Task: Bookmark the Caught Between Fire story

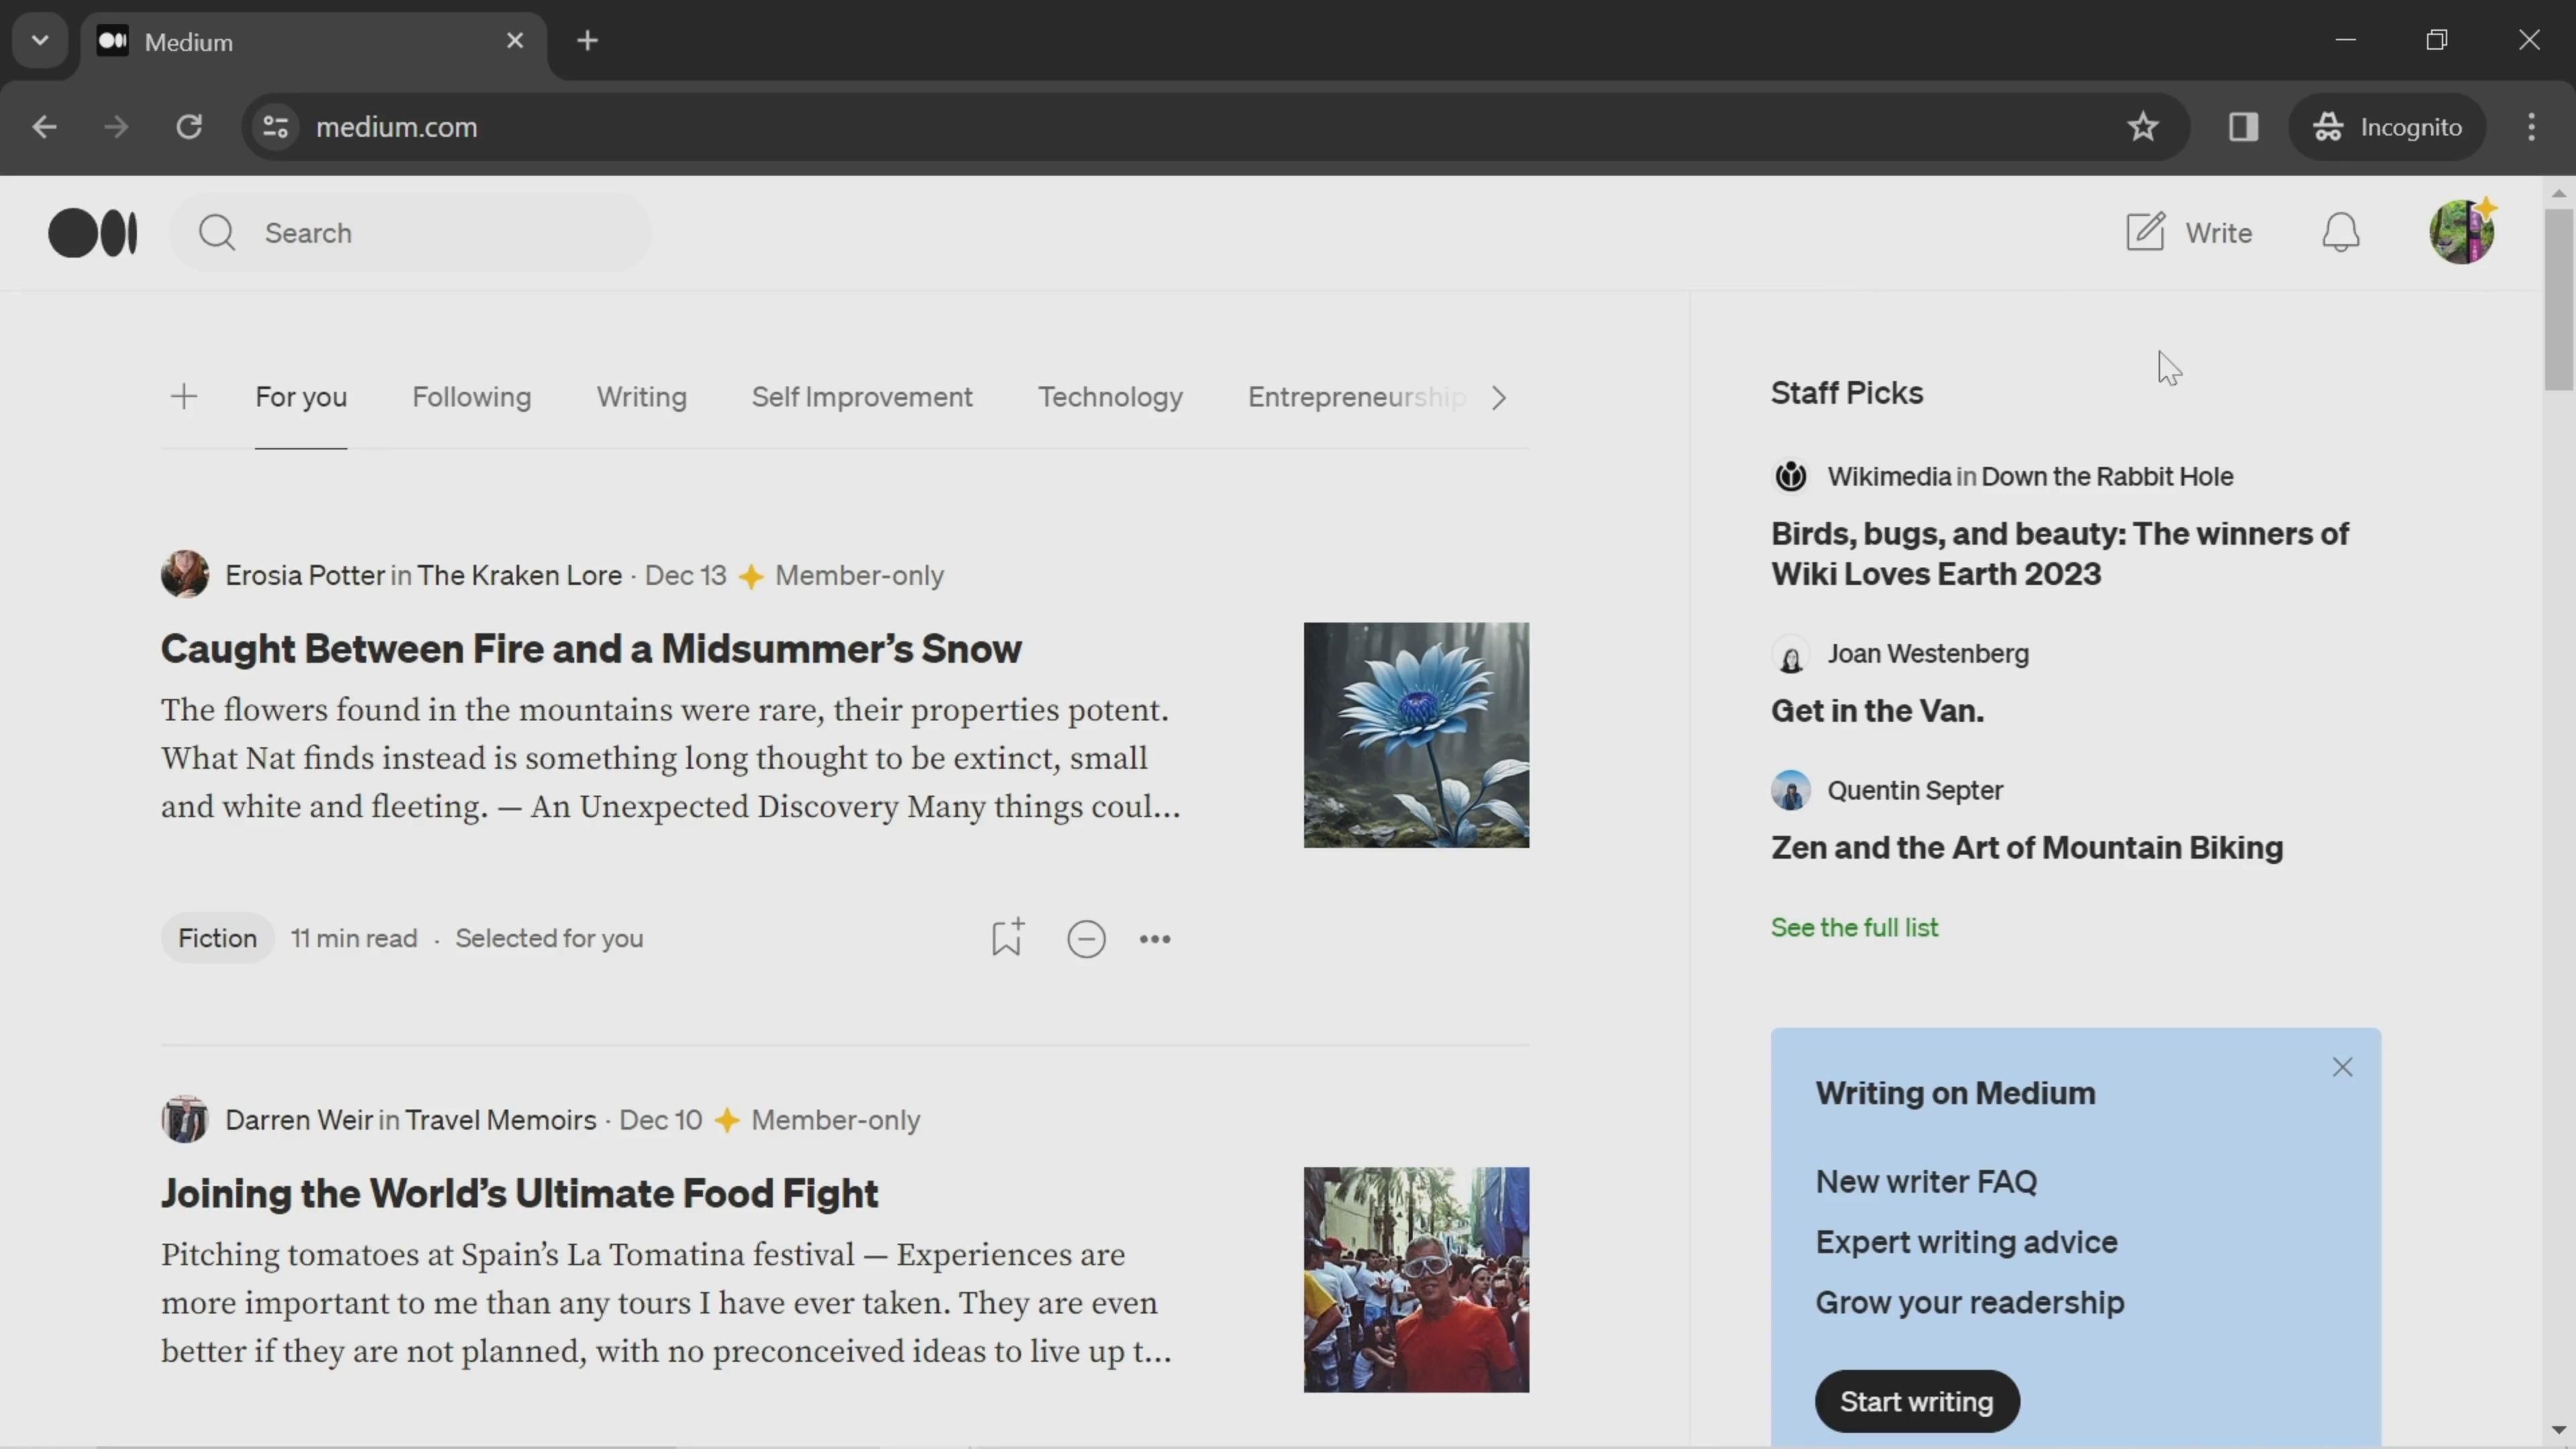Action: click(x=1007, y=938)
